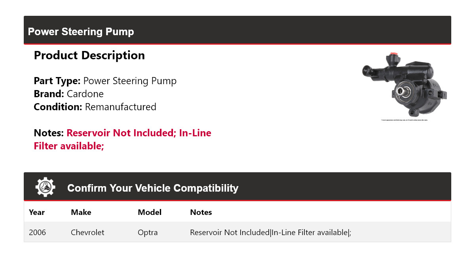Open the power steering pump product image
The width and height of the screenshot is (475, 258).
click(x=404, y=85)
